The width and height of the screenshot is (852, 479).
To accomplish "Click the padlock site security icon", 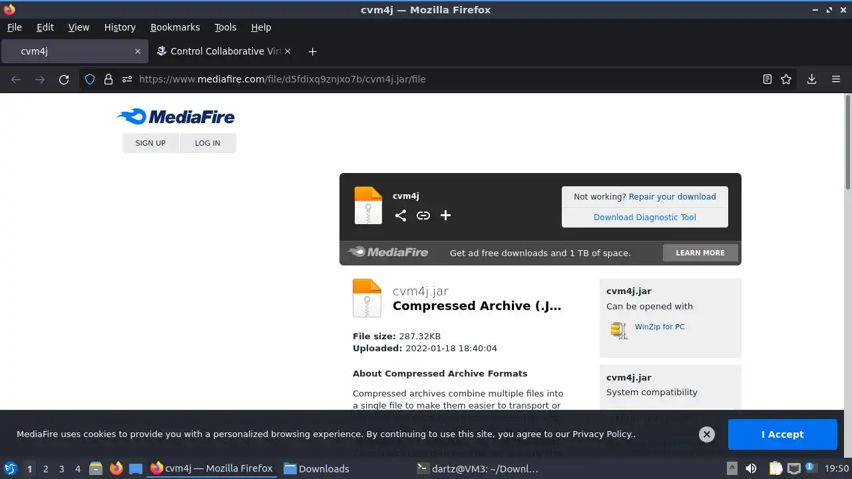I will [108, 79].
